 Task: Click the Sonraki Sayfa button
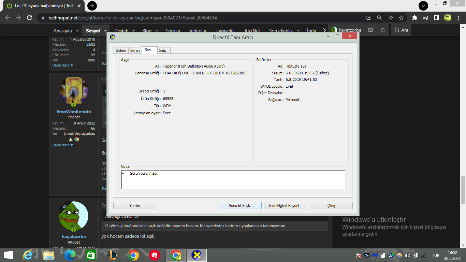click(x=240, y=206)
